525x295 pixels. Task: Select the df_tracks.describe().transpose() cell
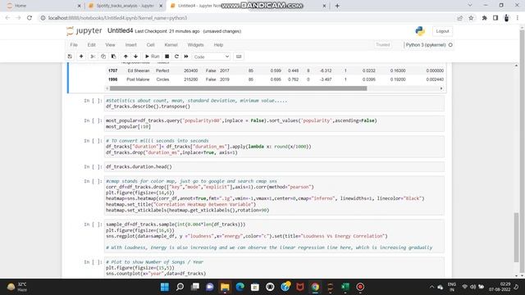click(274, 103)
